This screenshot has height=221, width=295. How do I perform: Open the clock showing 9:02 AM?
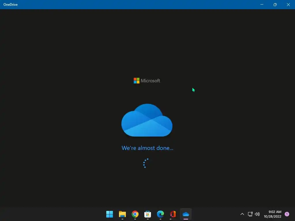click(x=273, y=214)
